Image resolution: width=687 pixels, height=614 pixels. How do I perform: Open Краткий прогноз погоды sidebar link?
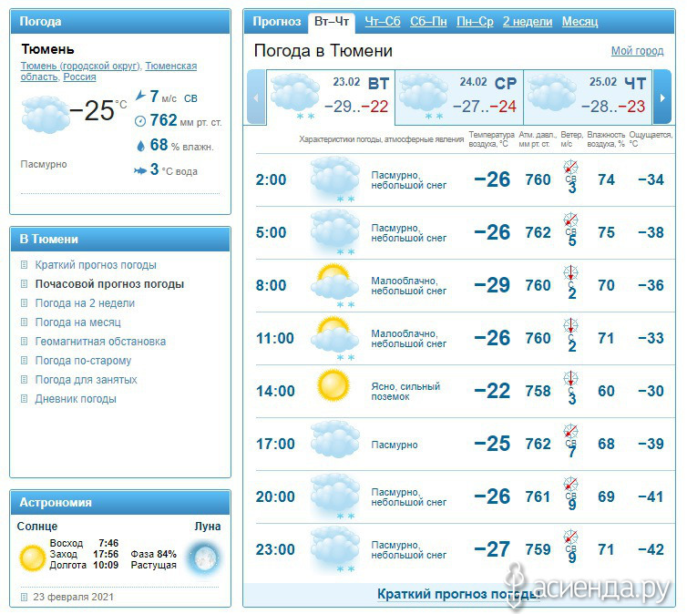pyautogui.click(x=96, y=265)
